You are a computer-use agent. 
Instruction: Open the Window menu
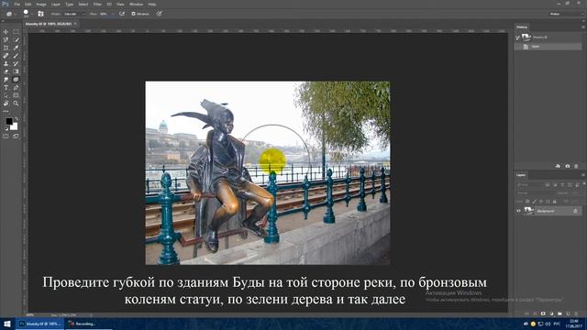pyautogui.click(x=136, y=4)
